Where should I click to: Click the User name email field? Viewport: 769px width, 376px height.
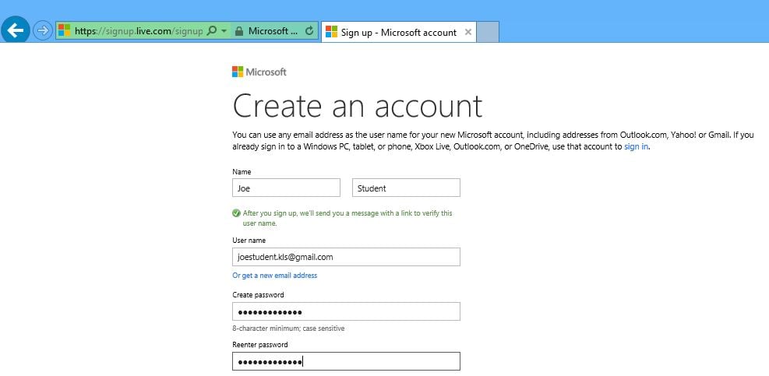[346, 257]
